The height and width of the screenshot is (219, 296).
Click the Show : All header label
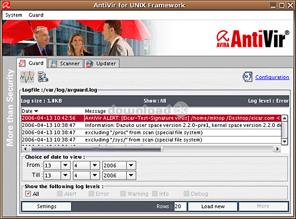click(155, 101)
